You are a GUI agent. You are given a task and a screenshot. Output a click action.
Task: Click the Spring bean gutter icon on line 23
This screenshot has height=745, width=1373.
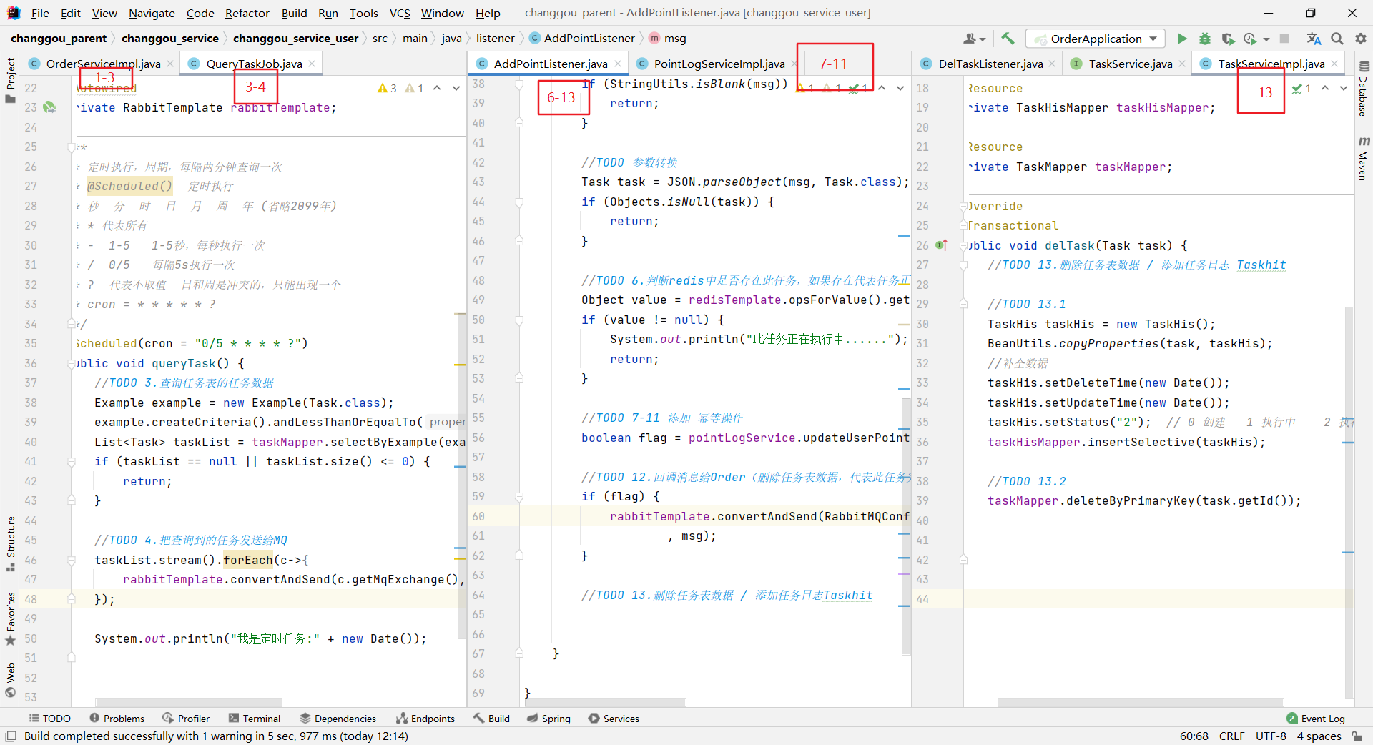49,107
